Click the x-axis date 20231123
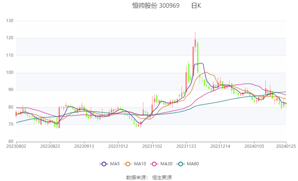Image resolution: width=298 pixels, height=181 pixels. click(x=186, y=146)
